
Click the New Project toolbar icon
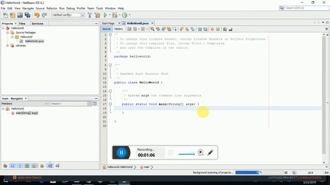coord(12,15)
